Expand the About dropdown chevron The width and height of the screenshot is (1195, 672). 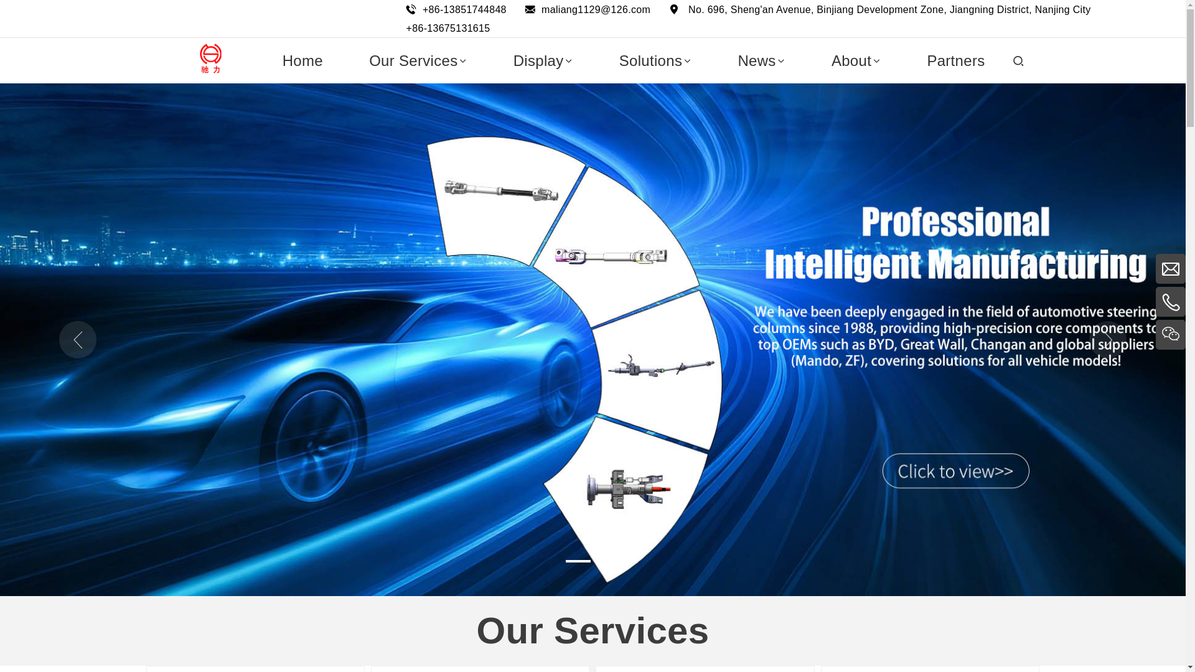click(876, 62)
